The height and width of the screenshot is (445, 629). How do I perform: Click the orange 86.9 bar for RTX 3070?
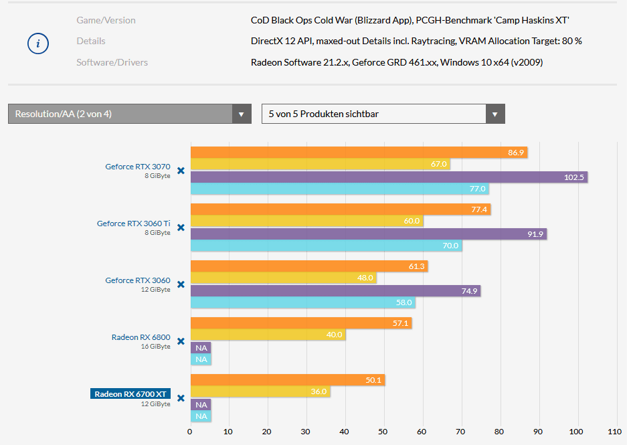click(359, 153)
